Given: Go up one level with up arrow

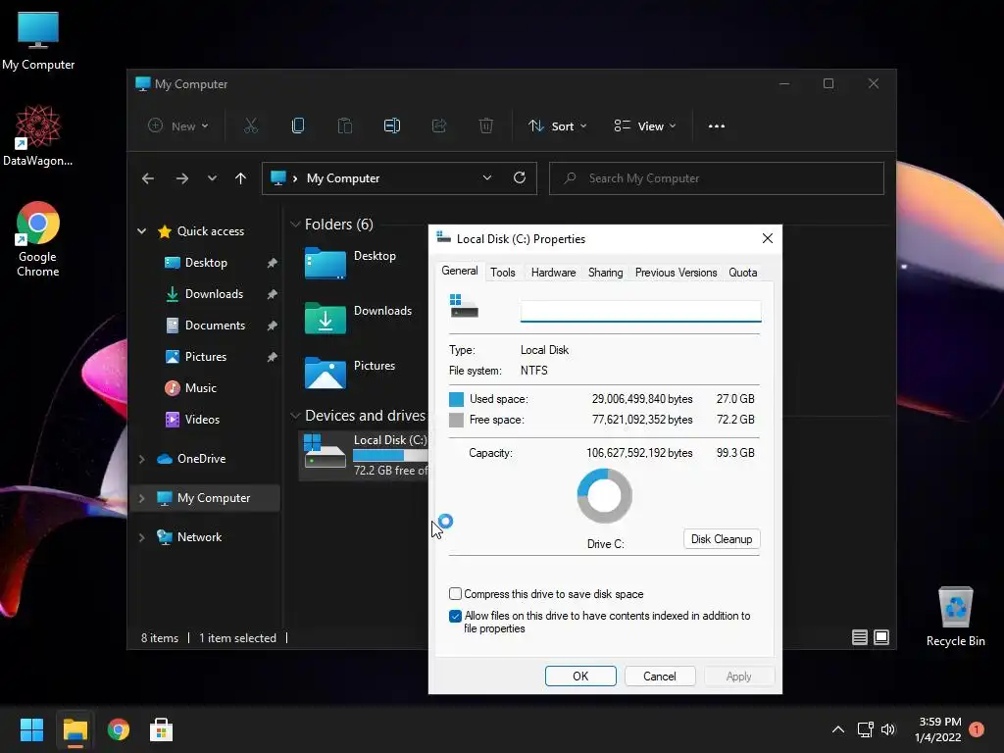Looking at the screenshot, I should click(x=241, y=178).
